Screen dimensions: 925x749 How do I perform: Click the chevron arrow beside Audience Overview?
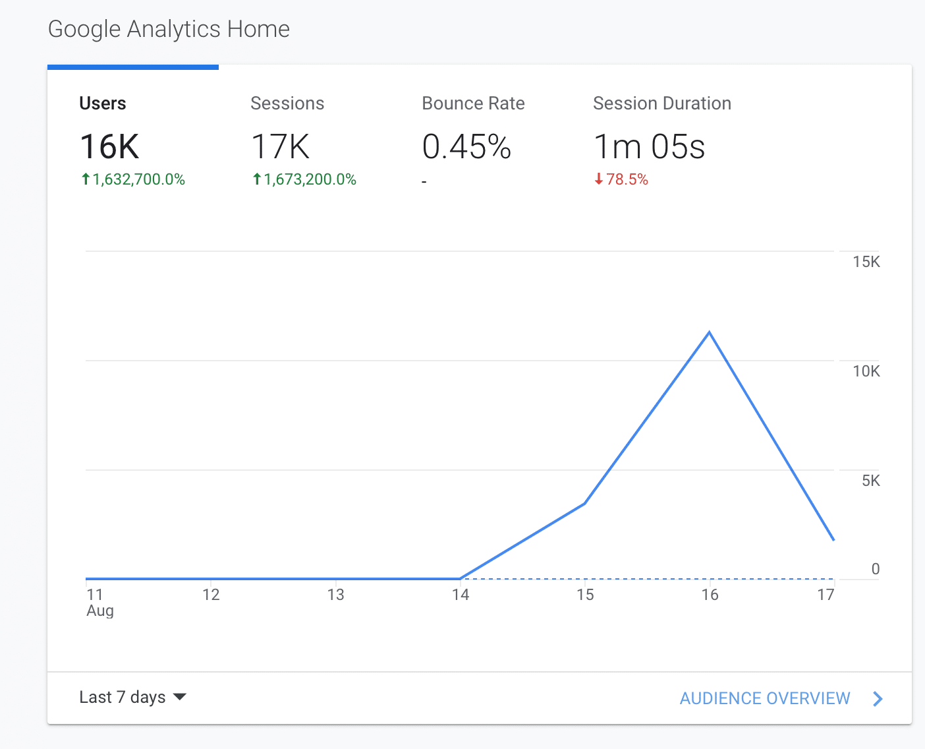click(x=878, y=699)
